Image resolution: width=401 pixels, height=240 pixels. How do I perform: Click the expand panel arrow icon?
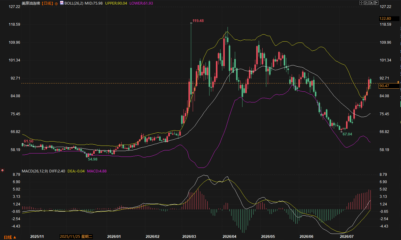(x=376, y=3)
